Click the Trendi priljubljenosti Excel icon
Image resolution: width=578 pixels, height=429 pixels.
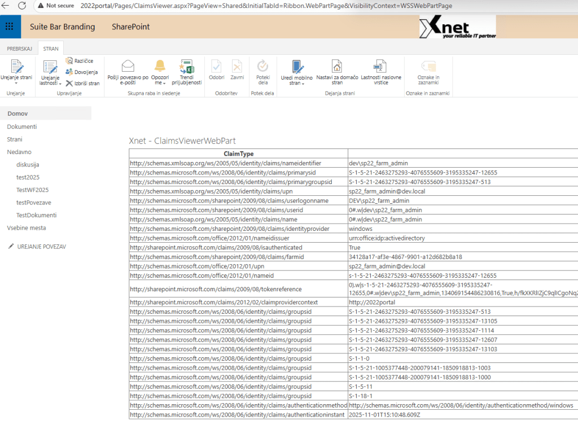click(187, 67)
